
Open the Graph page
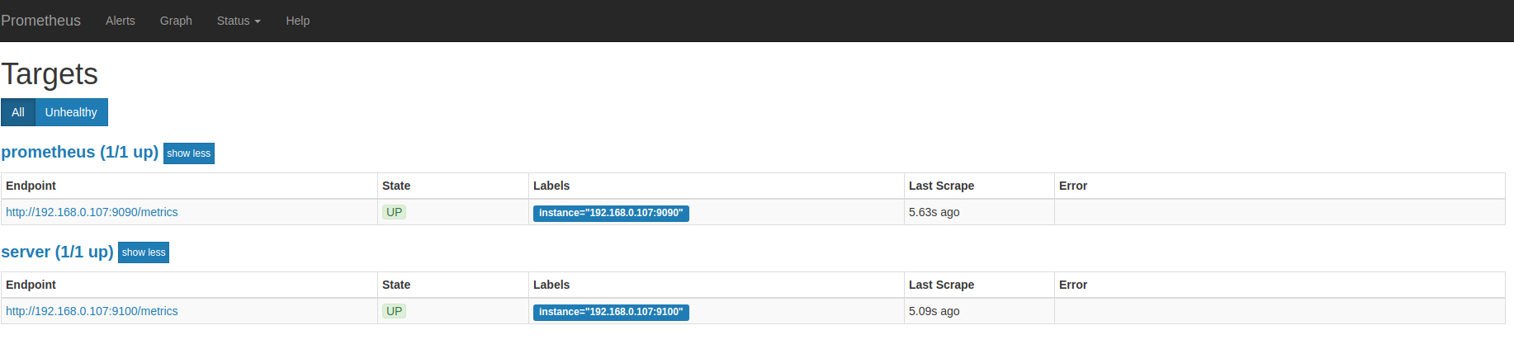pos(176,21)
